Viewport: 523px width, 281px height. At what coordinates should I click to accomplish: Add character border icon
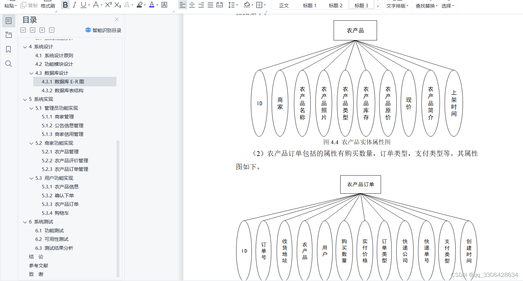click(x=164, y=5)
